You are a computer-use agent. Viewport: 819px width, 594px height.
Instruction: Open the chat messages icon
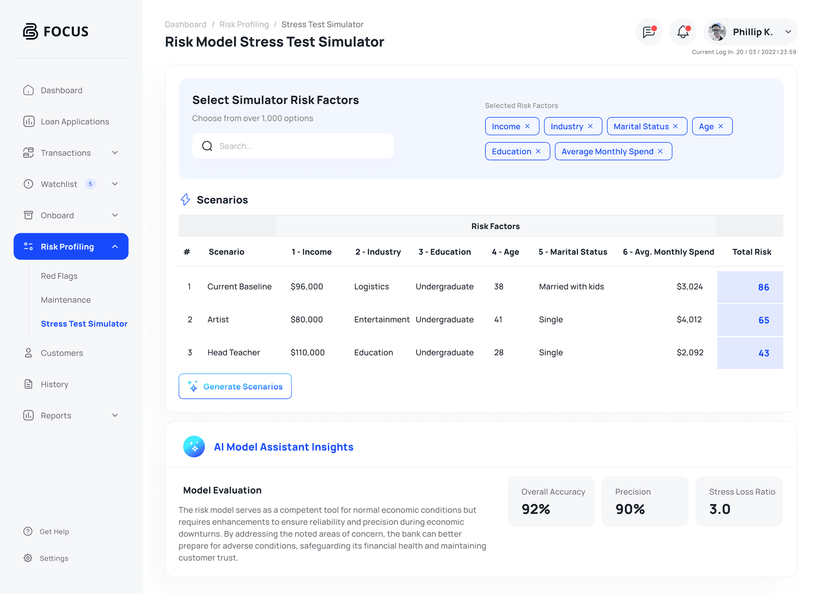pos(649,32)
